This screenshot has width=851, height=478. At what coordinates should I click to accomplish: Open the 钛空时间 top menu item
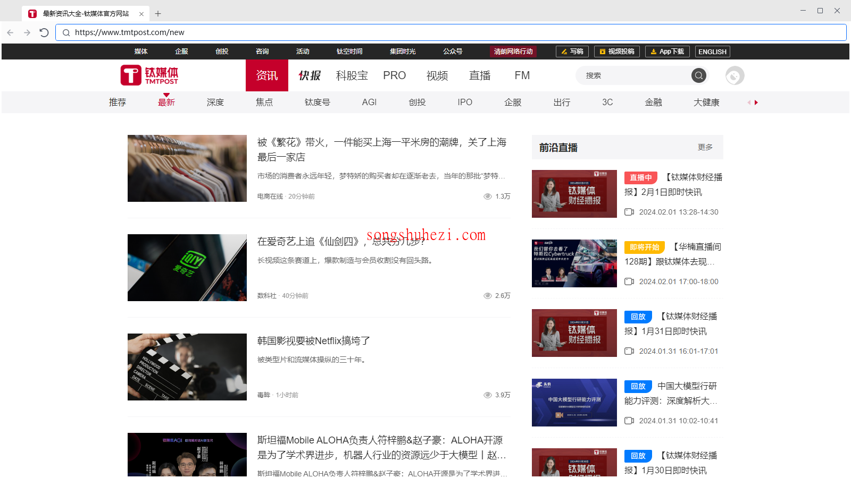coord(349,52)
